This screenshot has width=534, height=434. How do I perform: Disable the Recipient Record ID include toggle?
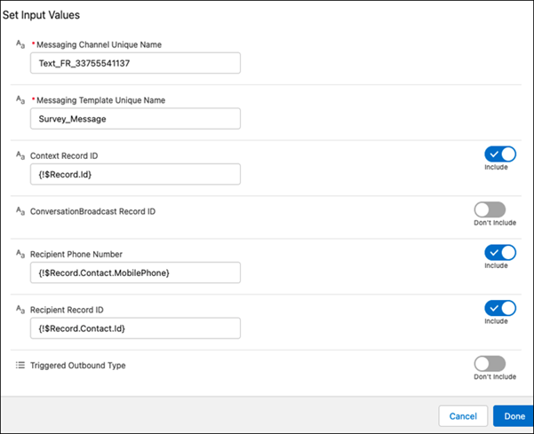[500, 308]
